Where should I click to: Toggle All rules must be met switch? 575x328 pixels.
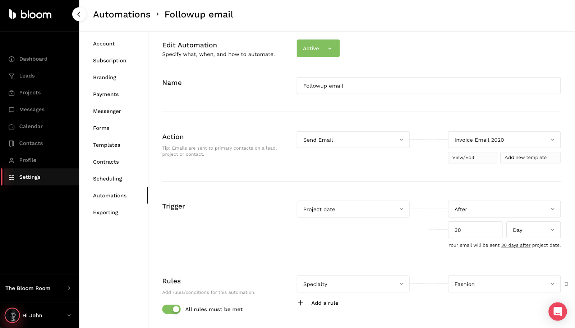click(171, 309)
